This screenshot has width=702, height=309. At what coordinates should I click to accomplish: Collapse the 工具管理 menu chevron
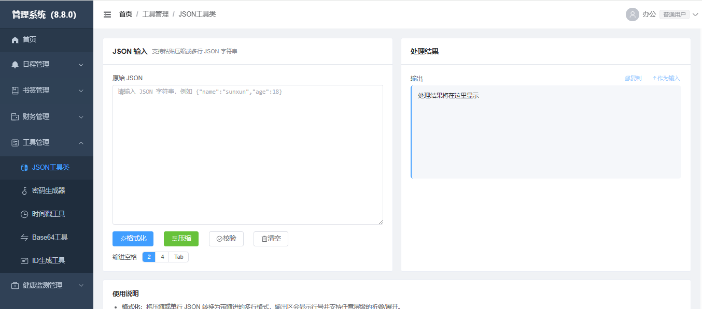[x=81, y=143]
